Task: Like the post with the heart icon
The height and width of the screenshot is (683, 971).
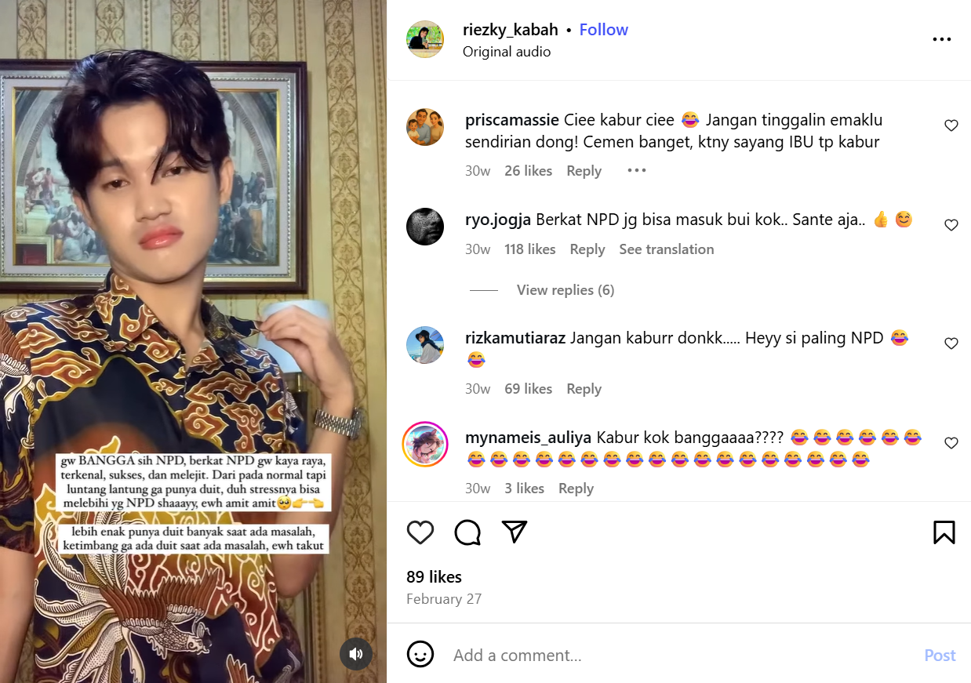Action: point(420,532)
